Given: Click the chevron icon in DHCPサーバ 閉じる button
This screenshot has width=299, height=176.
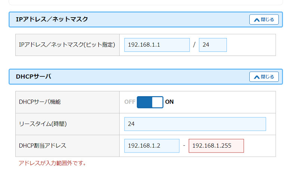Looking at the screenshot, I should pyautogui.click(x=256, y=77).
